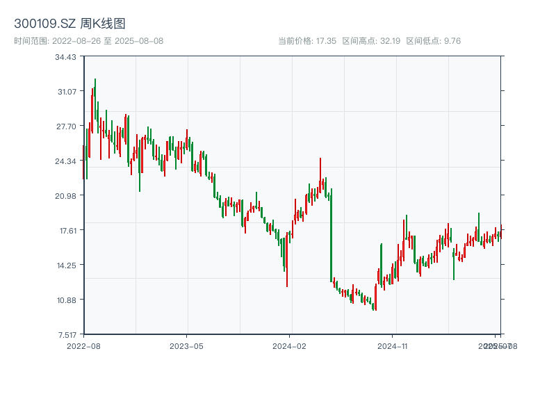Click the 2024-02 x-axis date label
This screenshot has width=556, height=417.
click(x=290, y=345)
